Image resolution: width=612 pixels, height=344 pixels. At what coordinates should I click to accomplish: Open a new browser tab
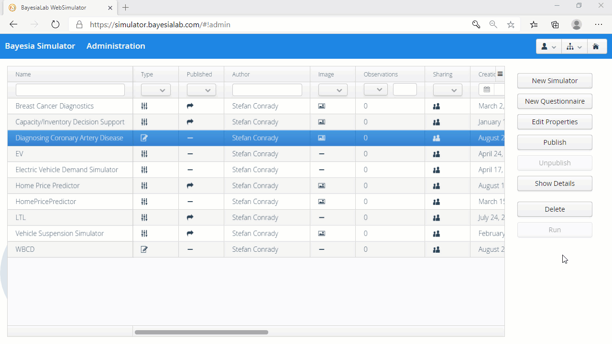pyautogui.click(x=126, y=8)
